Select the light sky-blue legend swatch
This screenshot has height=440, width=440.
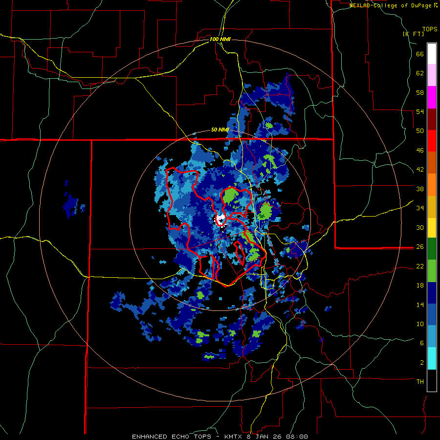click(432, 336)
